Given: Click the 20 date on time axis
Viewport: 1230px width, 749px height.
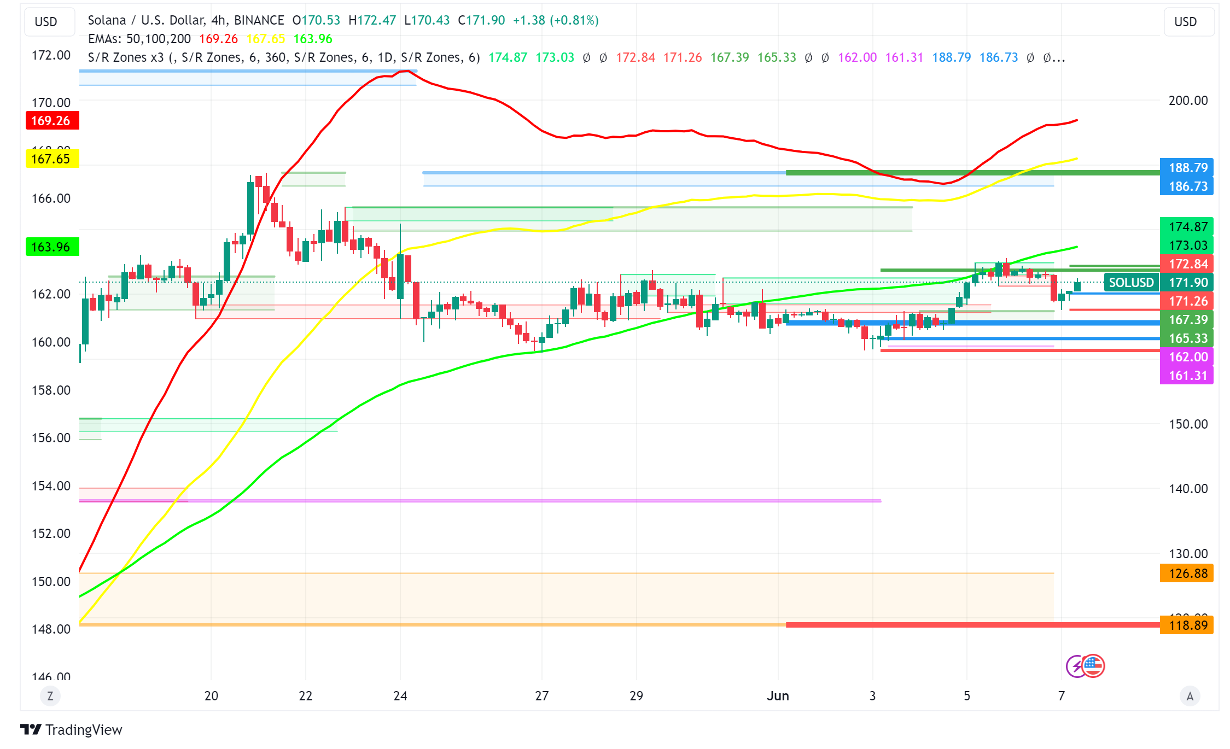Looking at the screenshot, I should pyautogui.click(x=211, y=696).
